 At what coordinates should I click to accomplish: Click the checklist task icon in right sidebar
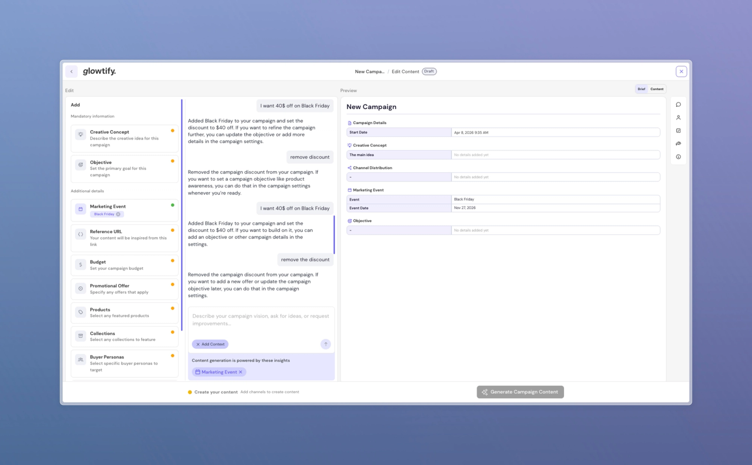678,131
